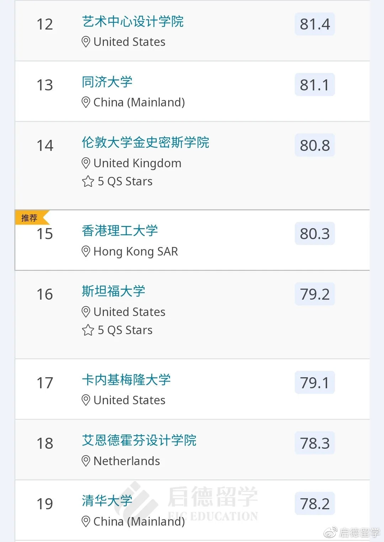Click the 80.3 score badge

click(315, 234)
